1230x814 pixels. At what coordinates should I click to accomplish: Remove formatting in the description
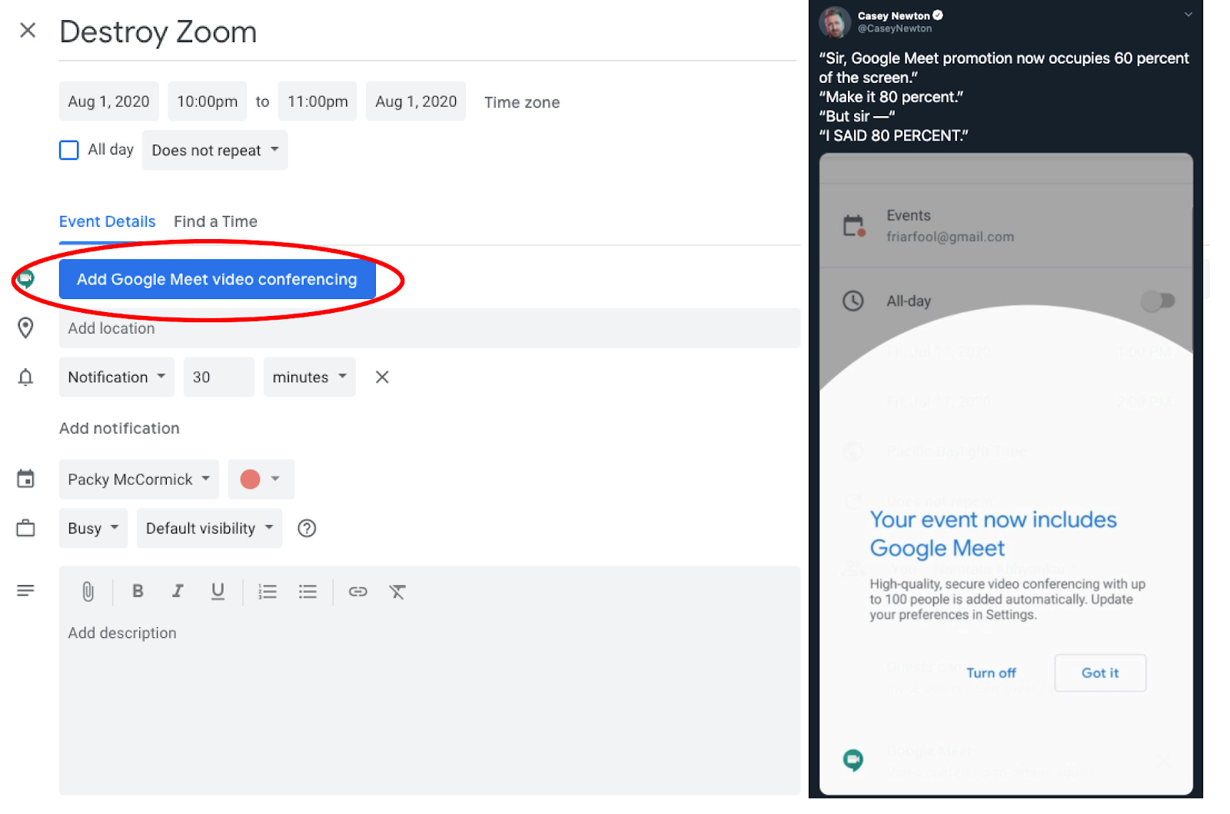397,591
